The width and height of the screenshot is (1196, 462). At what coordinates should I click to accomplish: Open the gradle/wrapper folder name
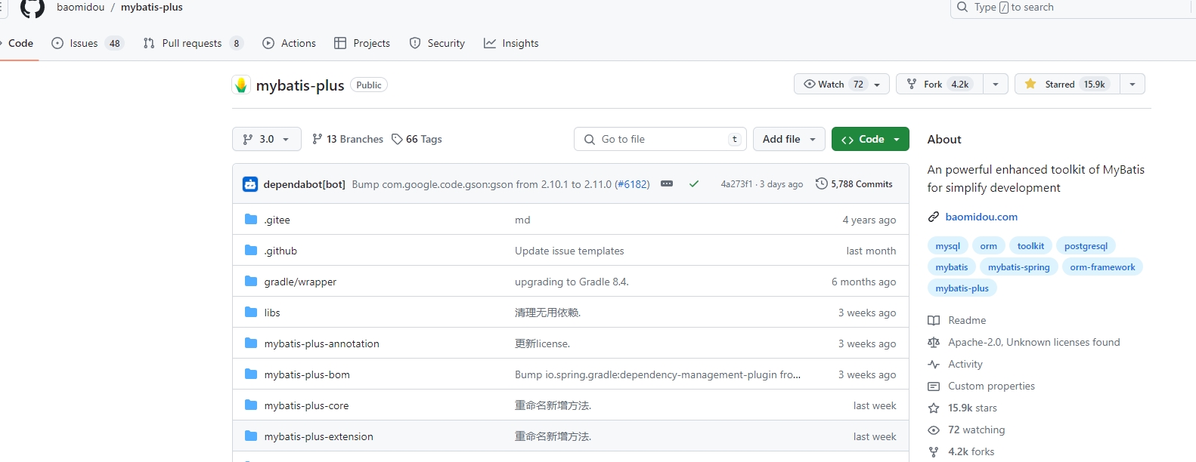300,282
